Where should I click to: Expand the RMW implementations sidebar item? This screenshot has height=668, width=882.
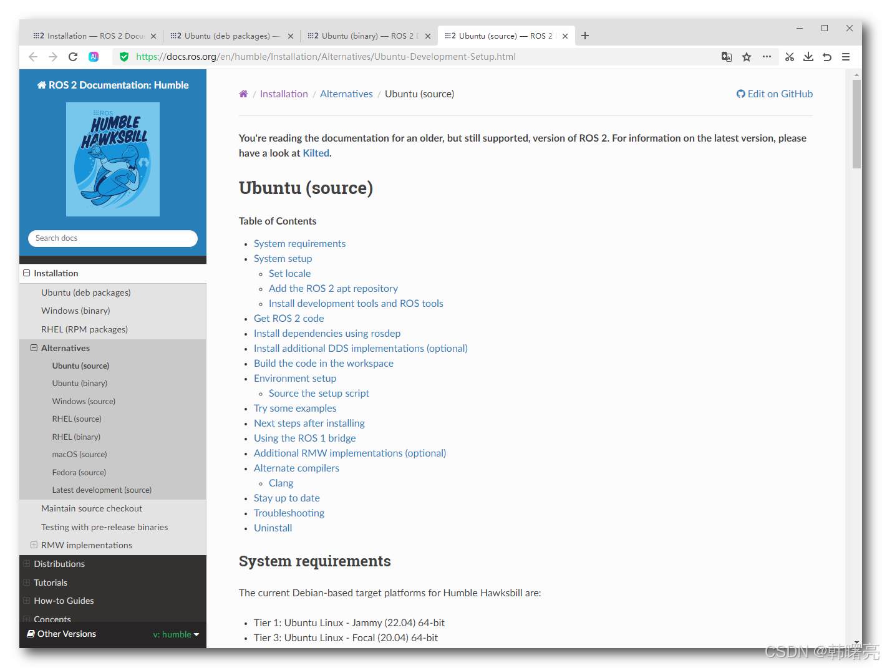tap(34, 545)
